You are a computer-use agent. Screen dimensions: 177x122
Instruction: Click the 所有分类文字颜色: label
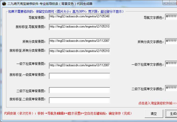(x=151, y=42)
